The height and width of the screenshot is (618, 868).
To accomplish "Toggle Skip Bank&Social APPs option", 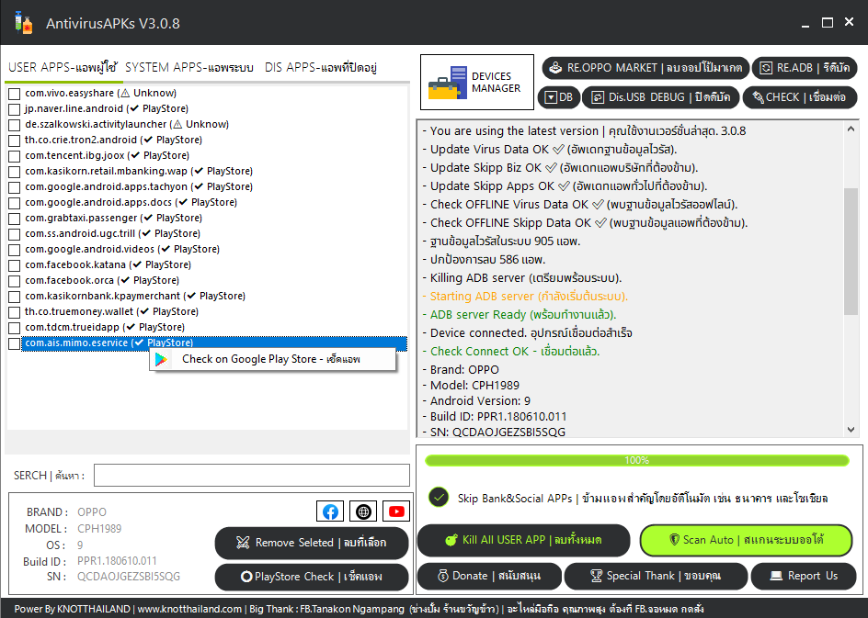I will [x=439, y=497].
